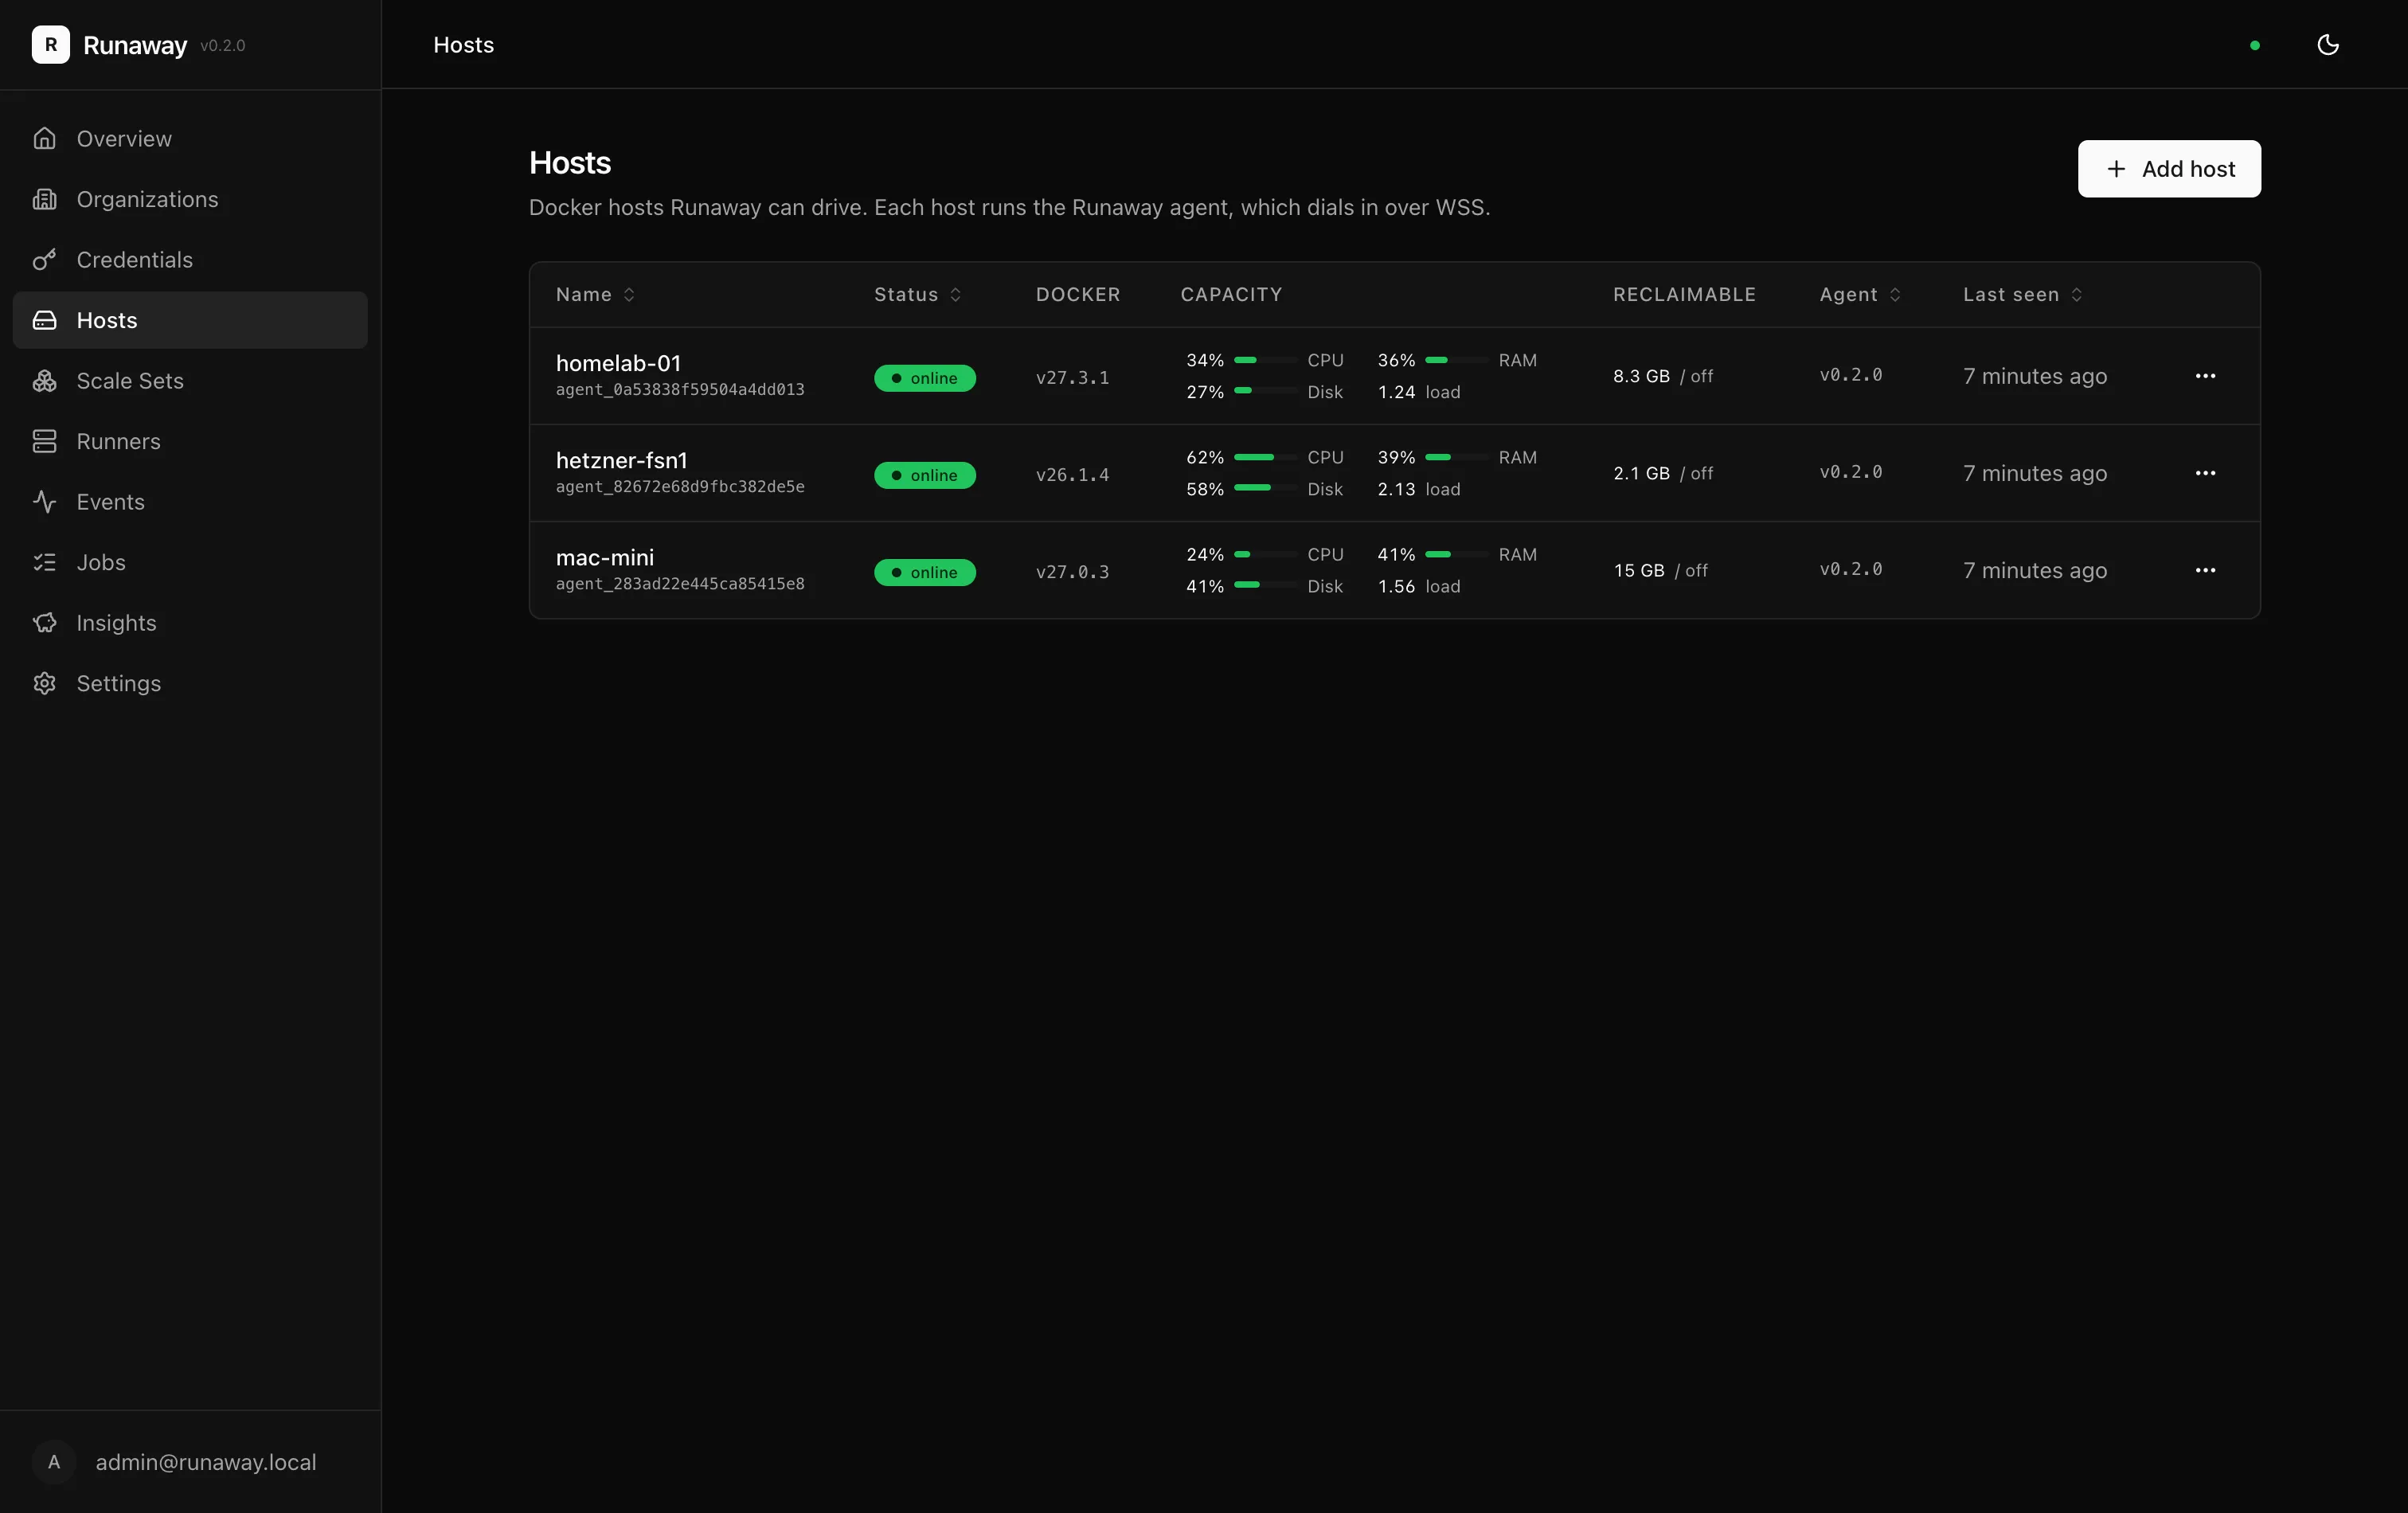
Task: Click the Hosts breadcrumb in the top bar
Action: tap(464, 45)
